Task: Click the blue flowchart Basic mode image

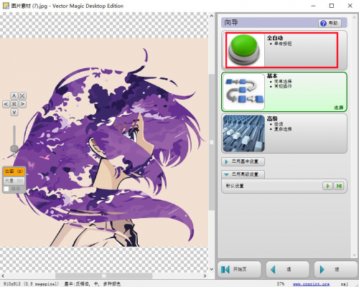Action: [244, 92]
